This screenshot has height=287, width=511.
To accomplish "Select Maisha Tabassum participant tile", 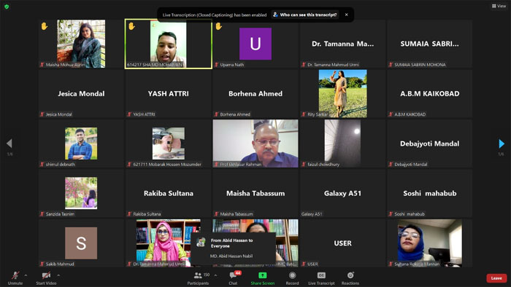I will pos(255,193).
